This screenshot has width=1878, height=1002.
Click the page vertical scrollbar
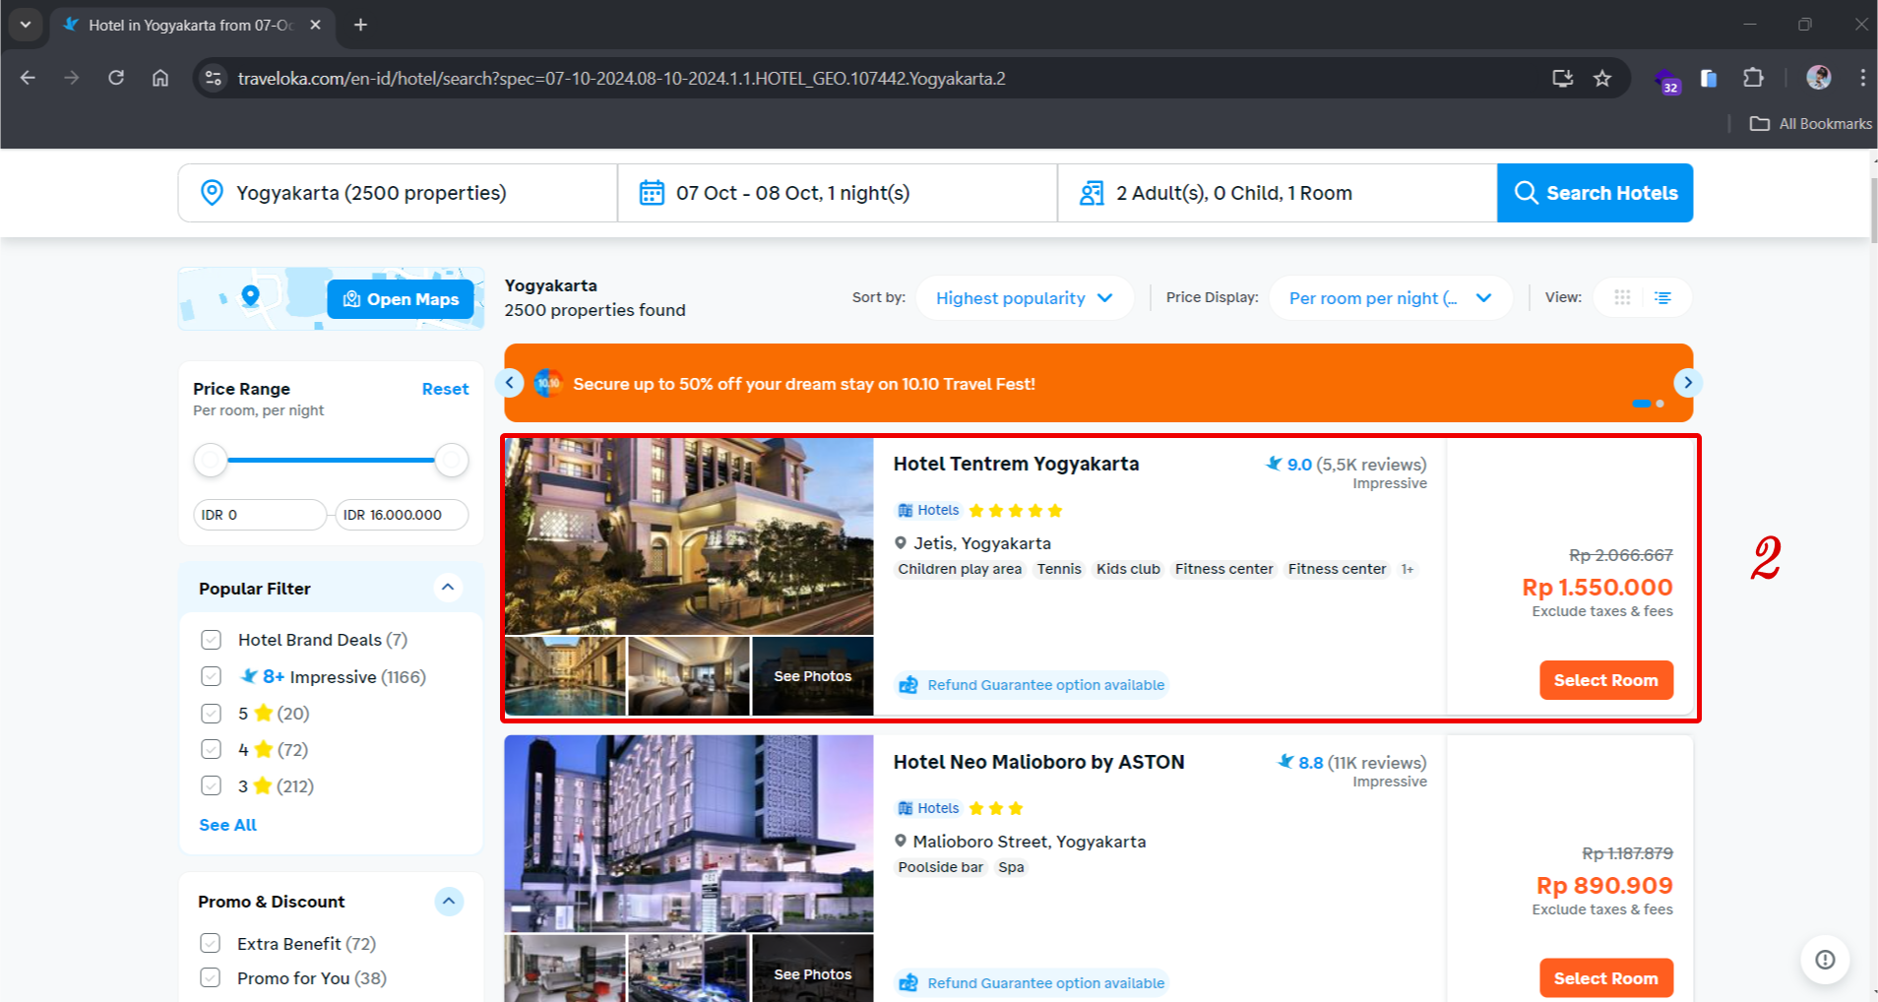coord(1873,213)
